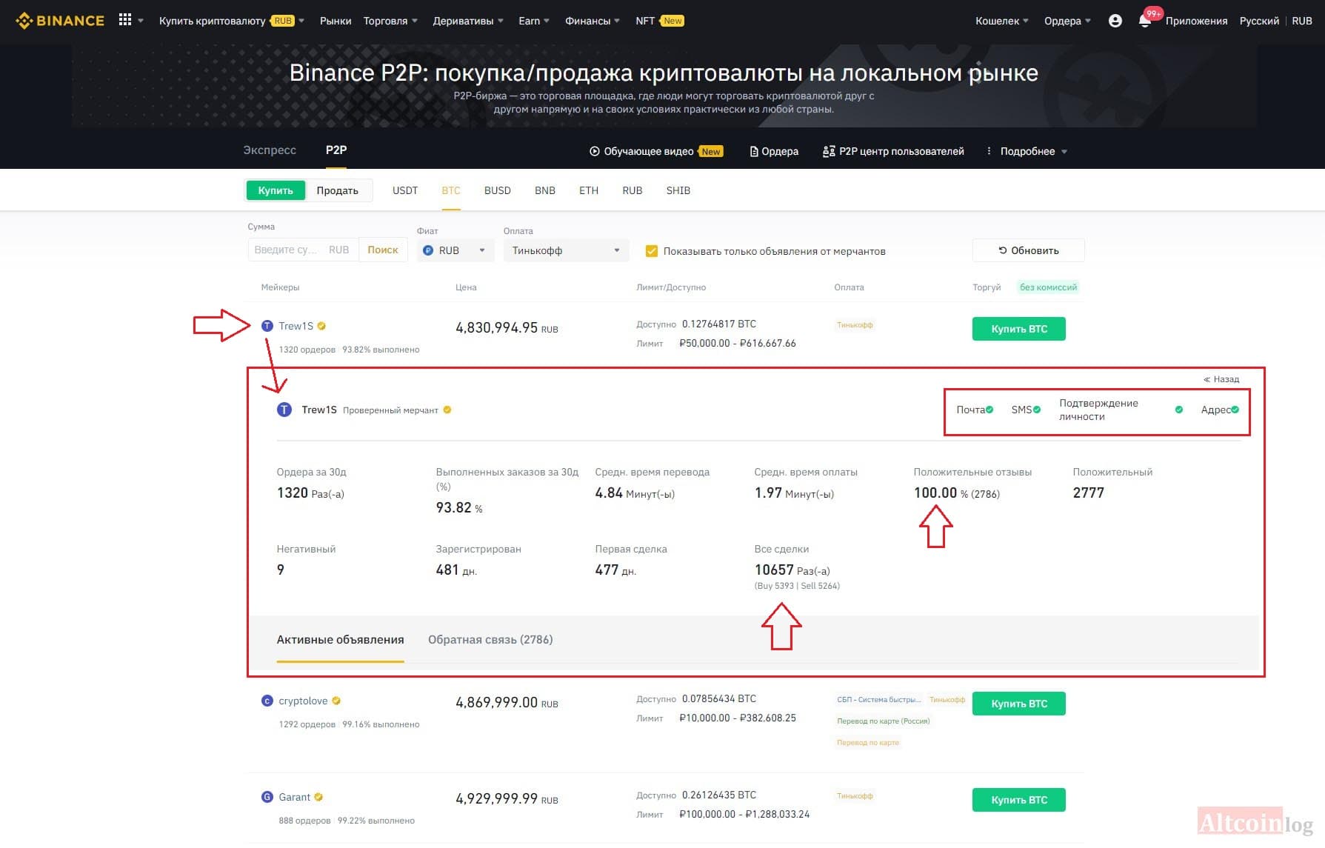Open the Обратная связь (2786) tab
Viewport: 1325px width, 848px height.
pyautogui.click(x=490, y=640)
